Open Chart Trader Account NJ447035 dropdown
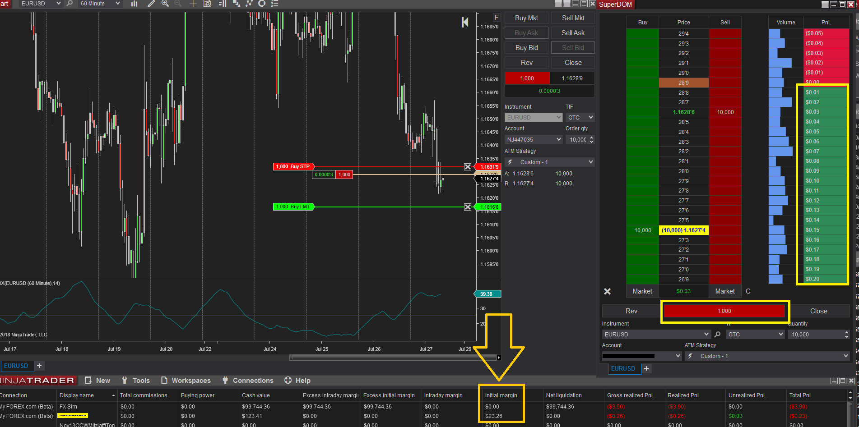 (534, 140)
